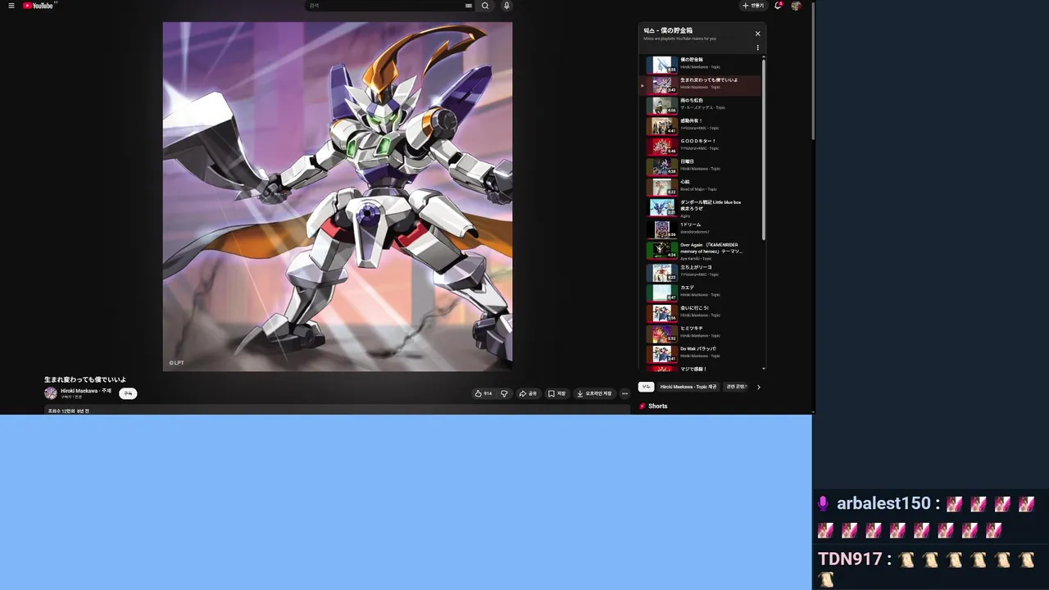Viewport: 1049px width, 590px height.
Task: Play ダンボール戦記 Little blue box track
Action: 701,208
